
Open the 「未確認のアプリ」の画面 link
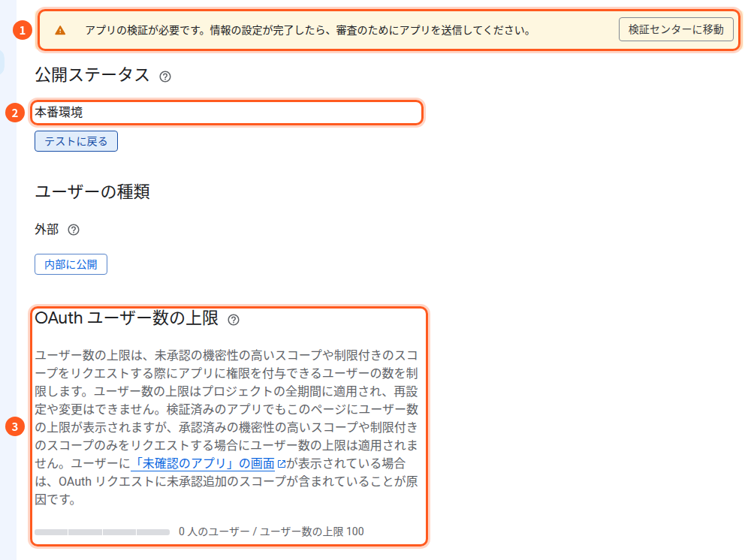203,463
